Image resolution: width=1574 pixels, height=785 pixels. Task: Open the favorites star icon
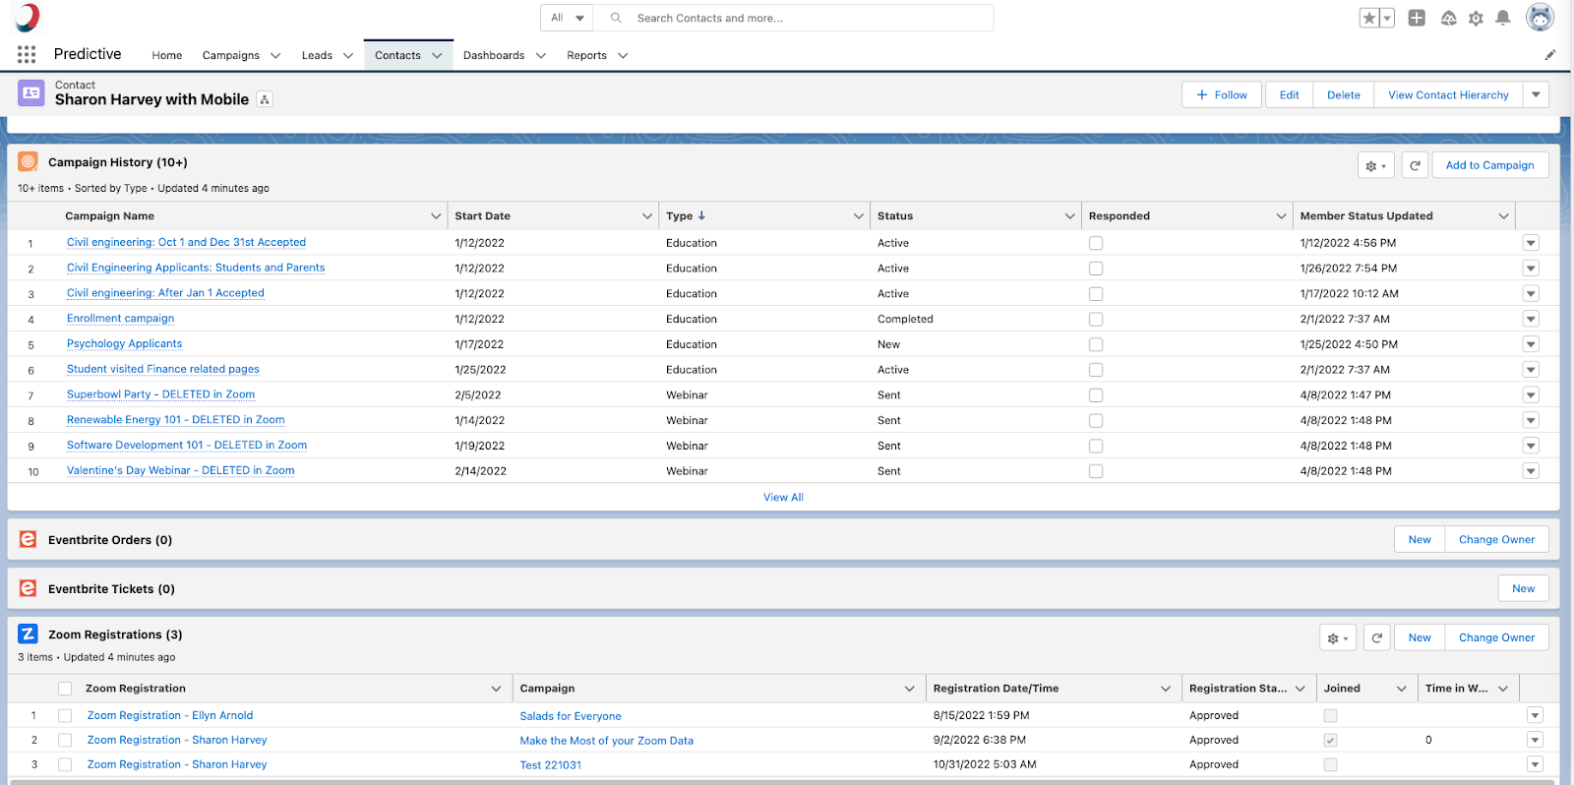(1368, 18)
